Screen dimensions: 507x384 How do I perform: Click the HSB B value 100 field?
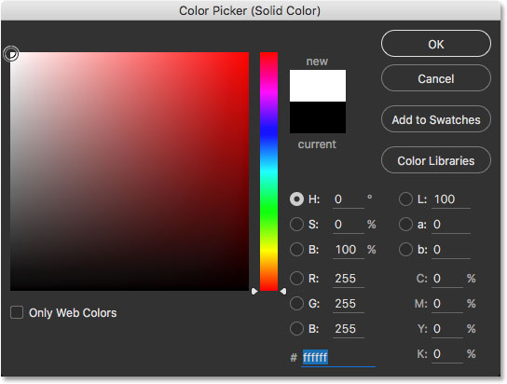[349, 250]
